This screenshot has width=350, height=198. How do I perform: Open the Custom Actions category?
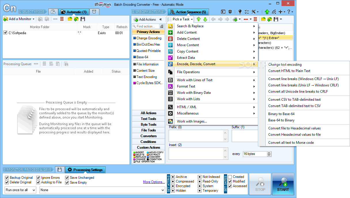coord(149,147)
